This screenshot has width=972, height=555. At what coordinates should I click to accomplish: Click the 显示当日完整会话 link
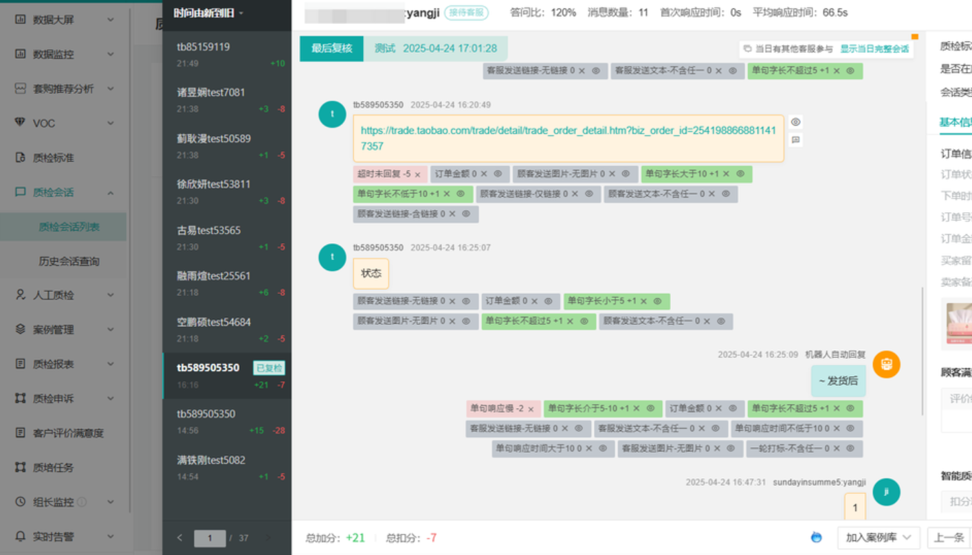874,49
